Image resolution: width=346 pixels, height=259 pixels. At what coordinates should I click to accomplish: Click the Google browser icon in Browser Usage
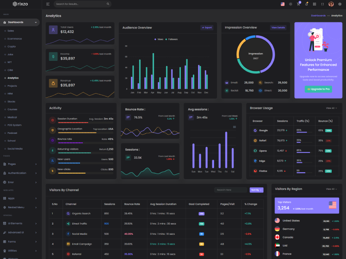coord(255,130)
